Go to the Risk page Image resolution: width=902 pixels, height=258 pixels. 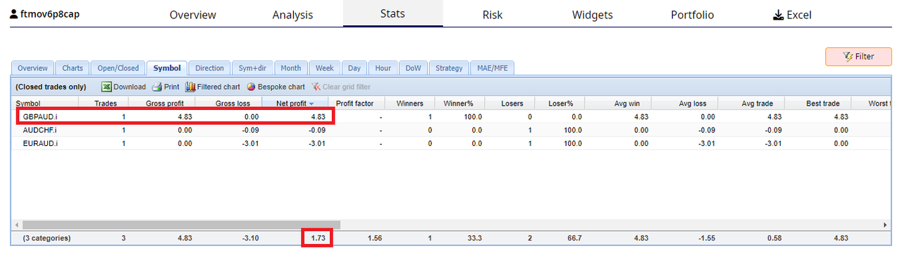coord(493,15)
